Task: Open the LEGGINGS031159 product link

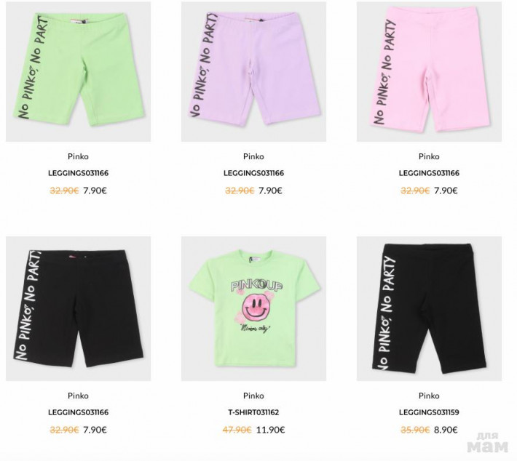Action: tap(429, 412)
